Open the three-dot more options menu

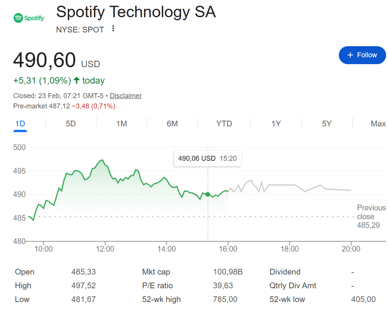click(x=113, y=29)
